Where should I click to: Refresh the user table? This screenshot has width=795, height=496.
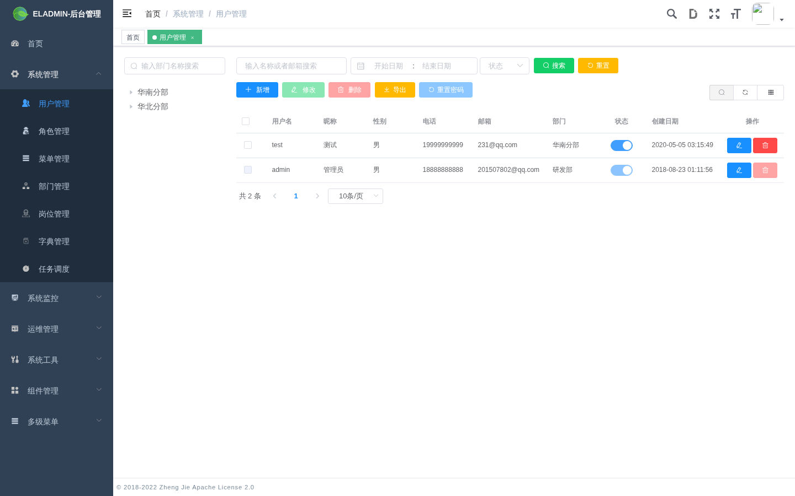pos(745,93)
